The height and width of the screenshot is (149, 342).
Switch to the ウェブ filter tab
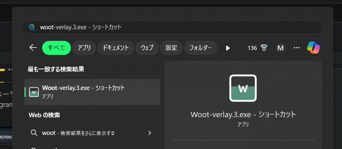point(147,48)
